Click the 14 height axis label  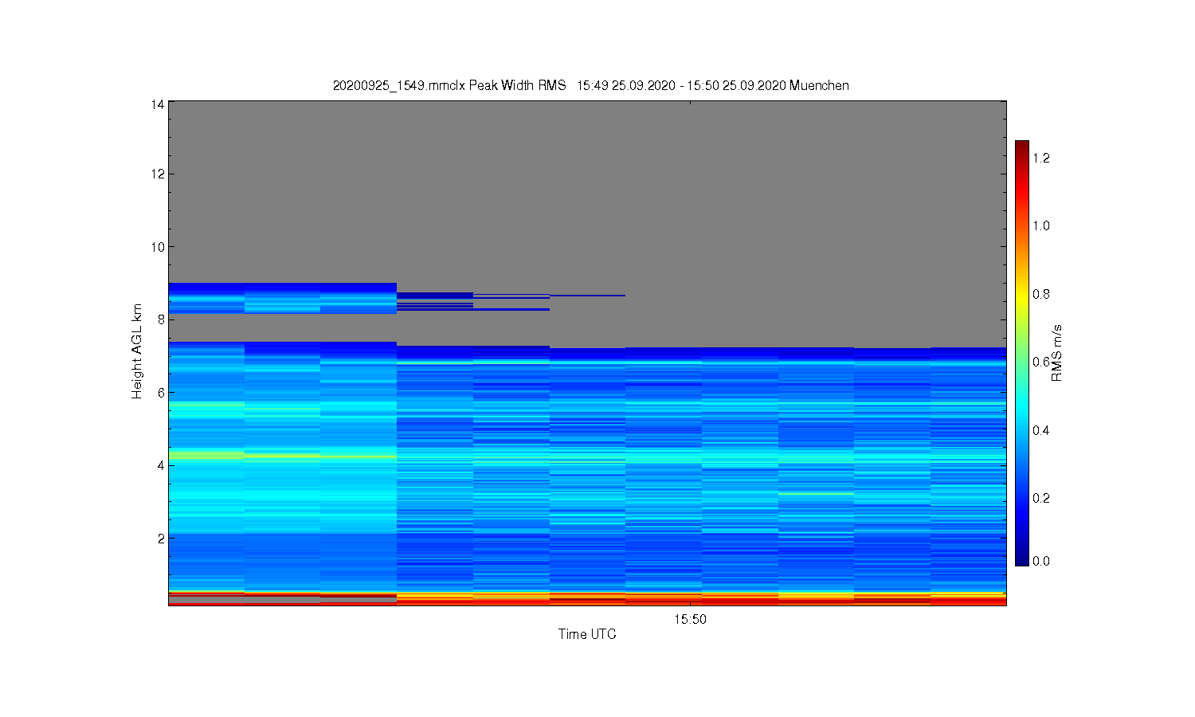[159, 104]
